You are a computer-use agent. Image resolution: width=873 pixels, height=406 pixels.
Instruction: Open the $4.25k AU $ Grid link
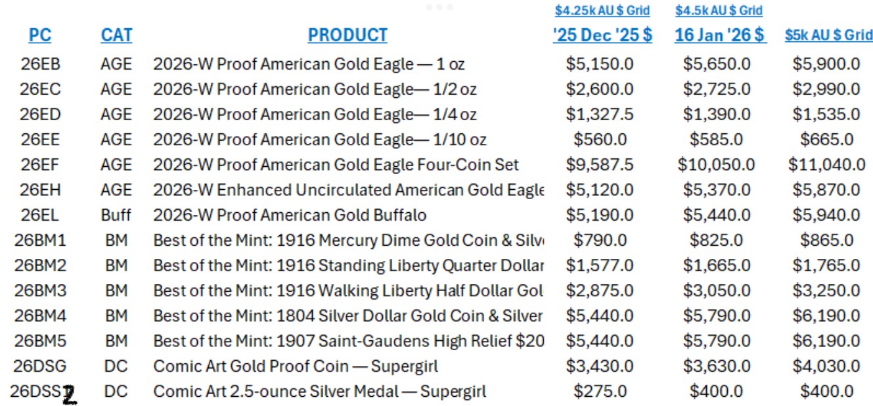[602, 11]
